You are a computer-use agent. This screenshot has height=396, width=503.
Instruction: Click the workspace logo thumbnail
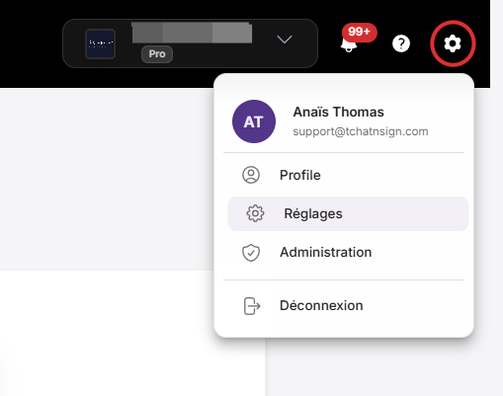tap(100, 43)
